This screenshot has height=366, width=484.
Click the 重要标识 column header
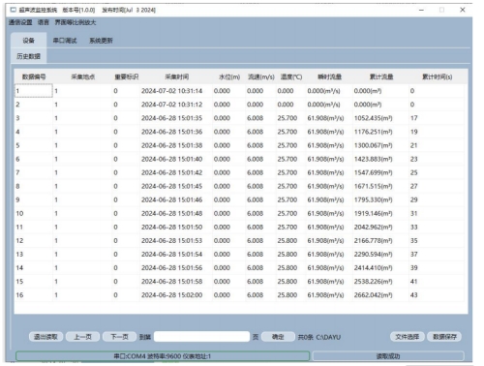[x=127, y=76]
